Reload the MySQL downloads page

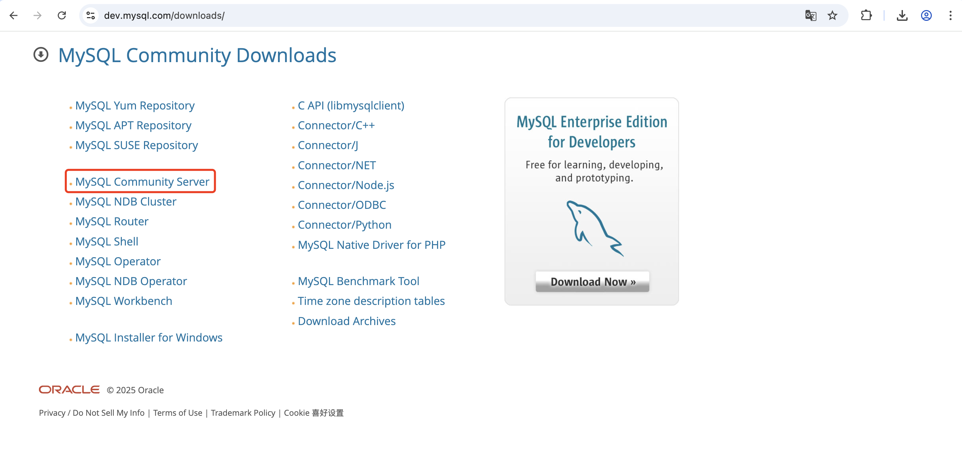point(62,15)
